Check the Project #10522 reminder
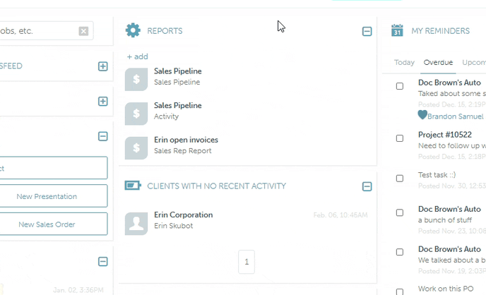 [400, 138]
